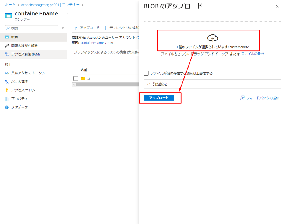Click the 名前 column header
286x224 pixels.
tap(84, 70)
